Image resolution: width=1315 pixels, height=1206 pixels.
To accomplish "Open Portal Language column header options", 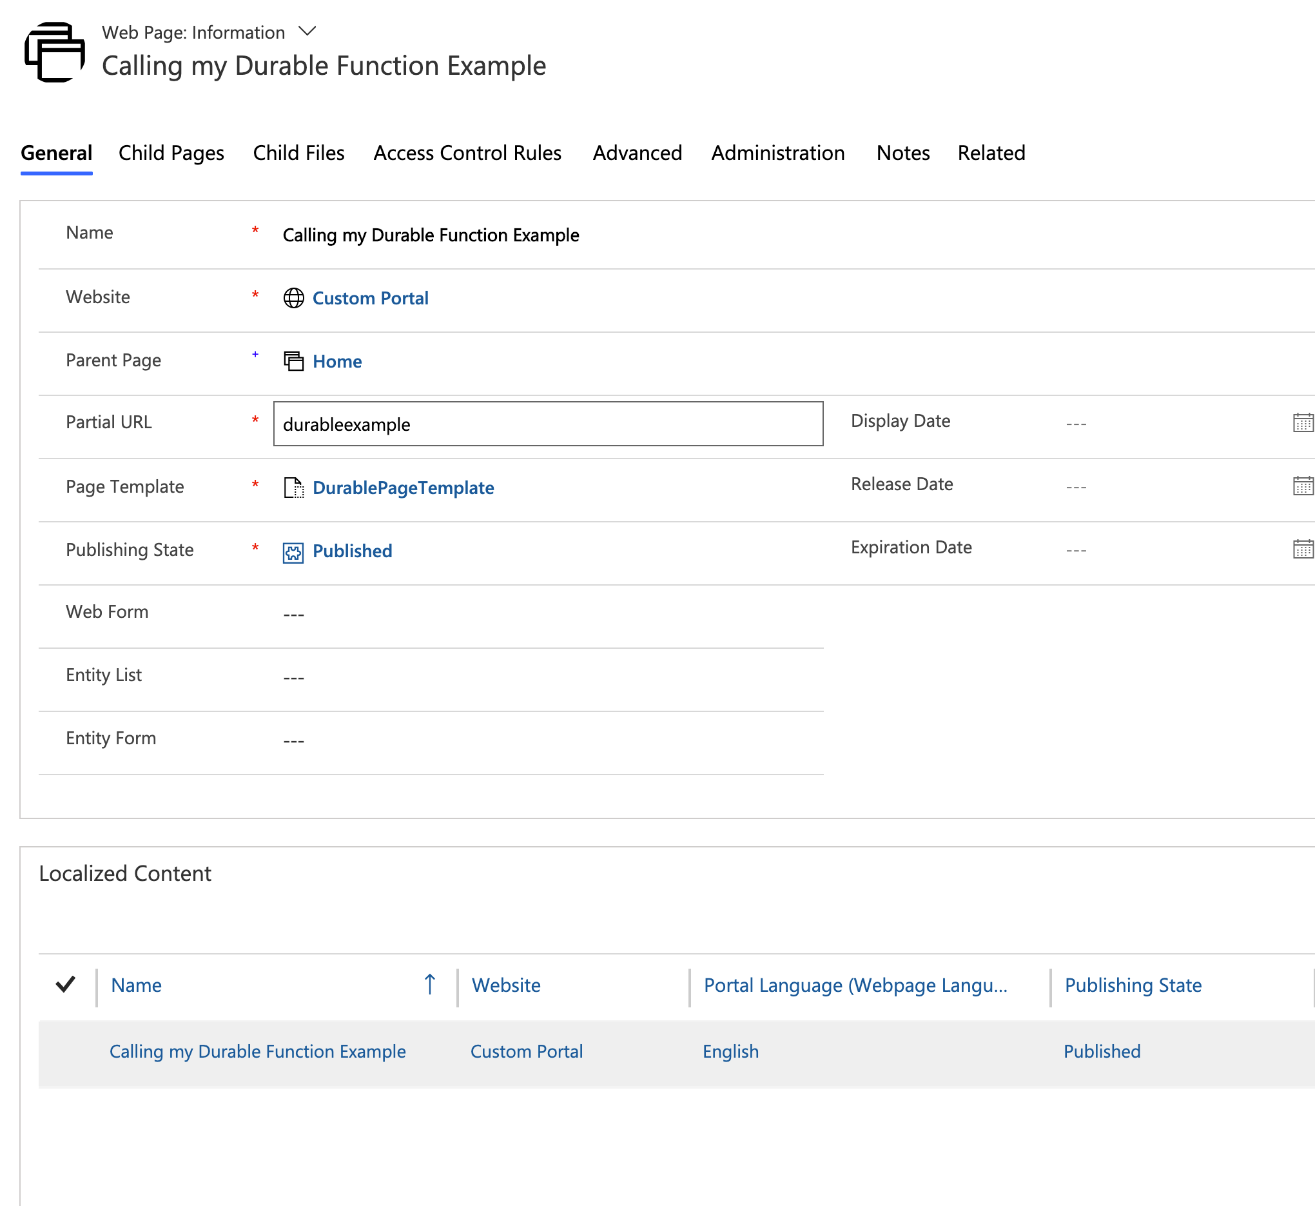I will (x=855, y=985).
